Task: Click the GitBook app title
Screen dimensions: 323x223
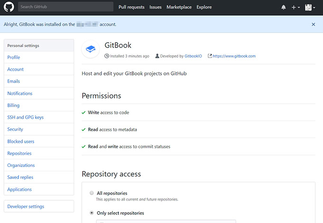Action: coord(118,45)
